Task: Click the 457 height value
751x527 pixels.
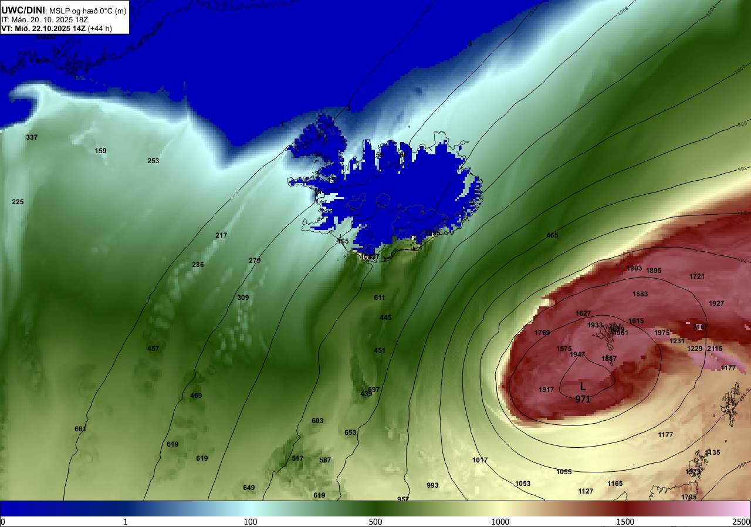Action: 153,349
